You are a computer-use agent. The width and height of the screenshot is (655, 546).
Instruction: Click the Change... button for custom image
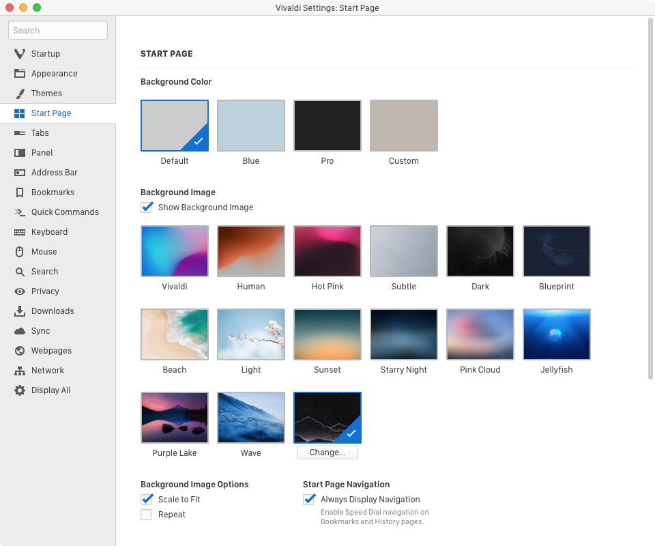[x=327, y=452]
